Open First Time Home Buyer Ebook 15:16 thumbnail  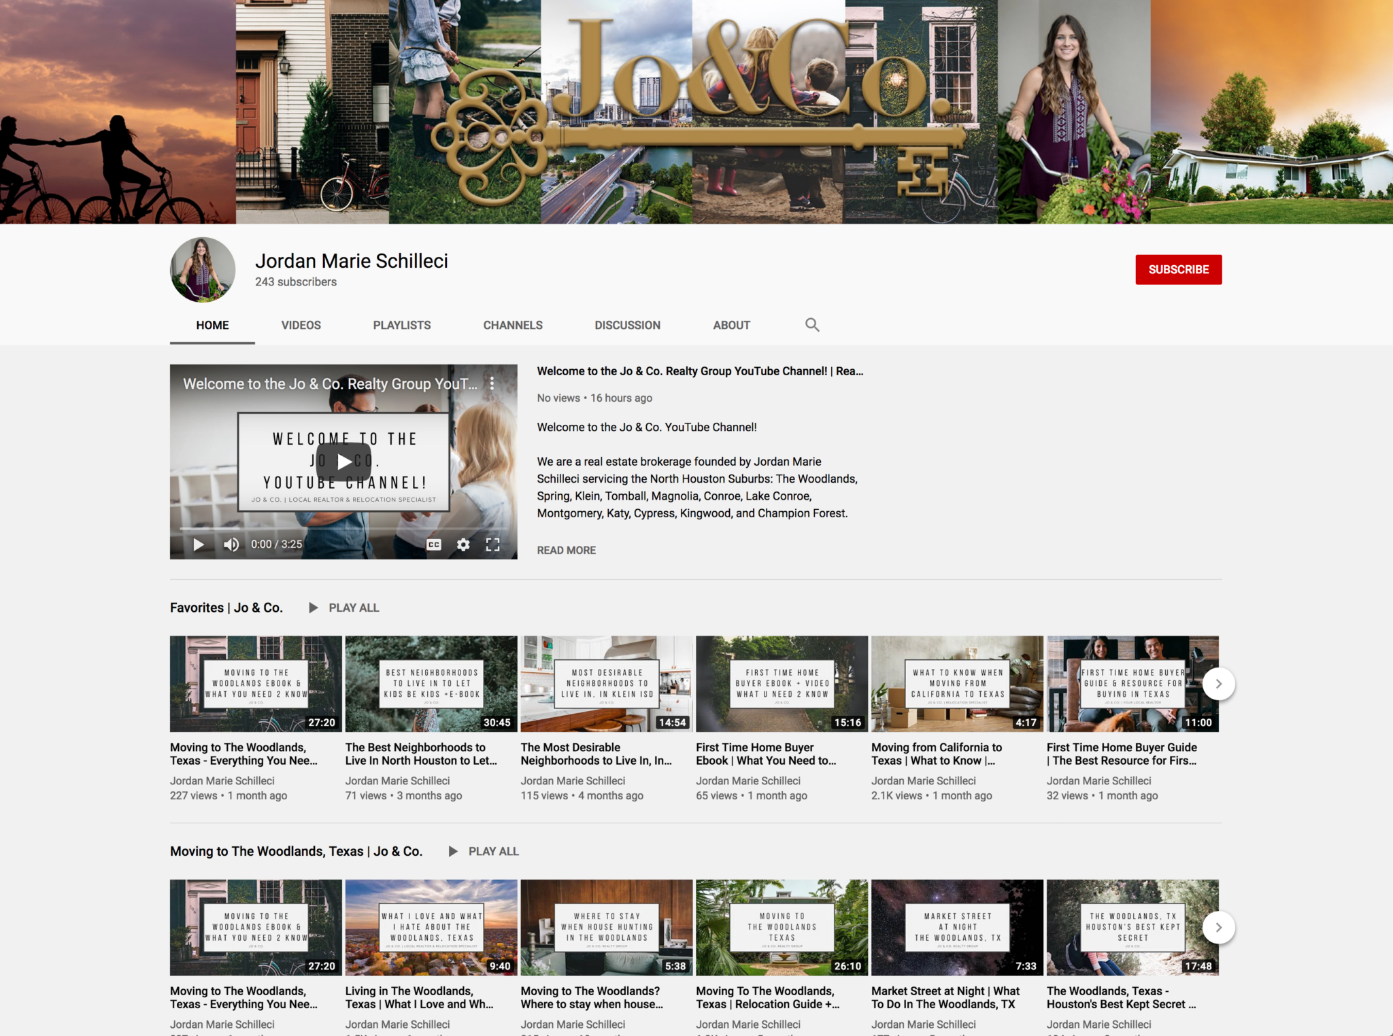(x=782, y=684)
